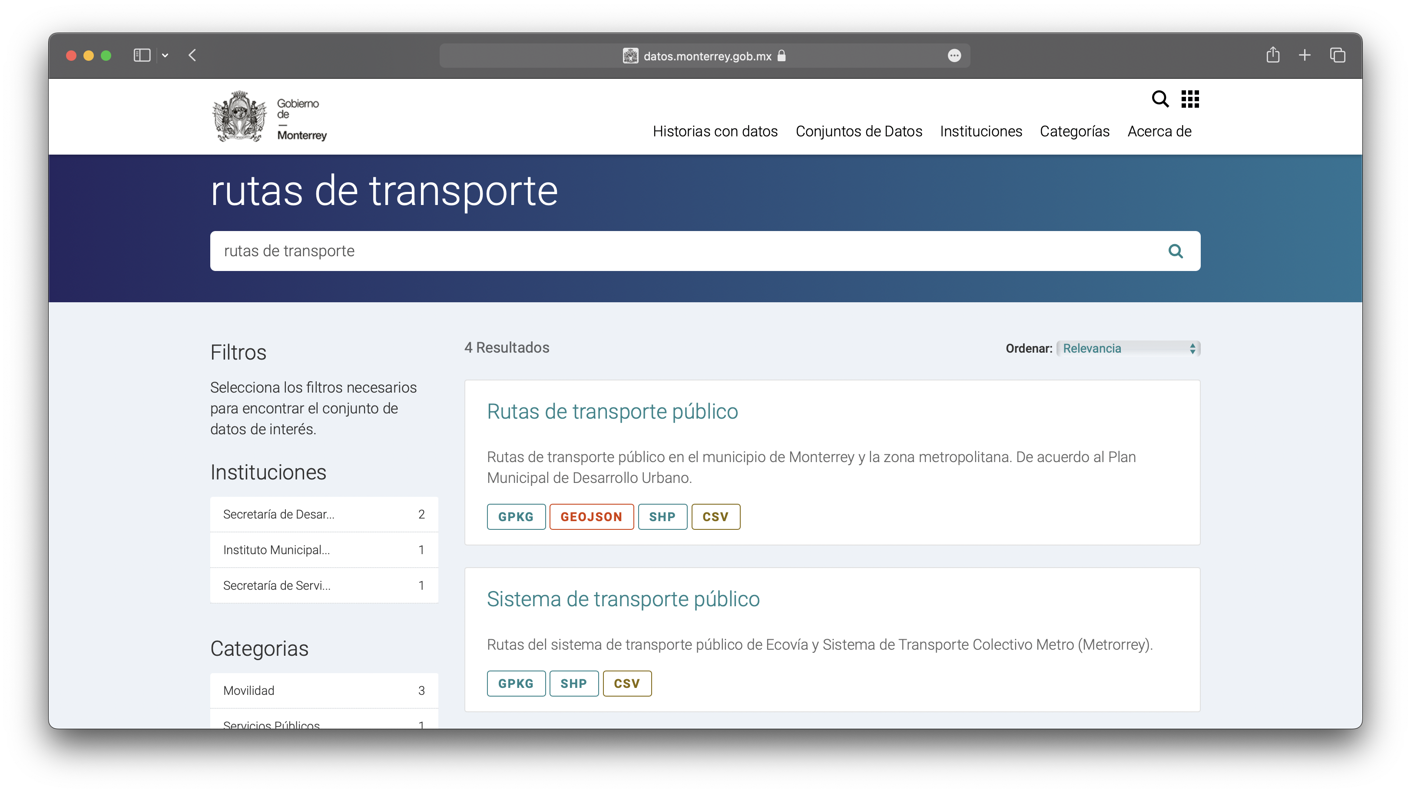Click the Share icon in Safari toolbar

[1272, 55]
